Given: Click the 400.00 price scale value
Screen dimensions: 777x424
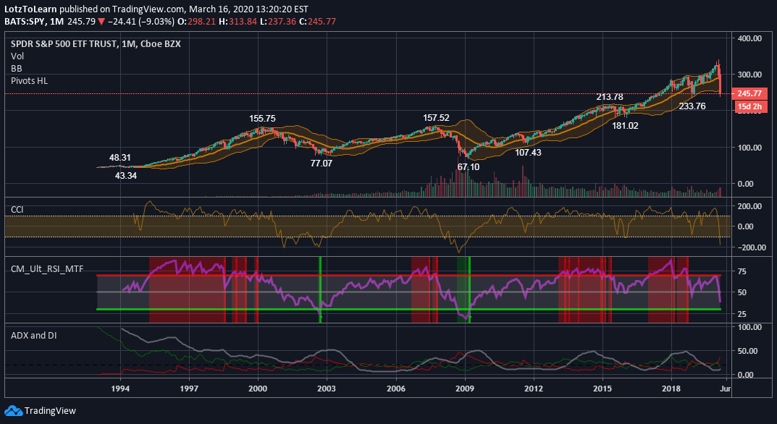Looking at the screenshot, I should [749, 38].
